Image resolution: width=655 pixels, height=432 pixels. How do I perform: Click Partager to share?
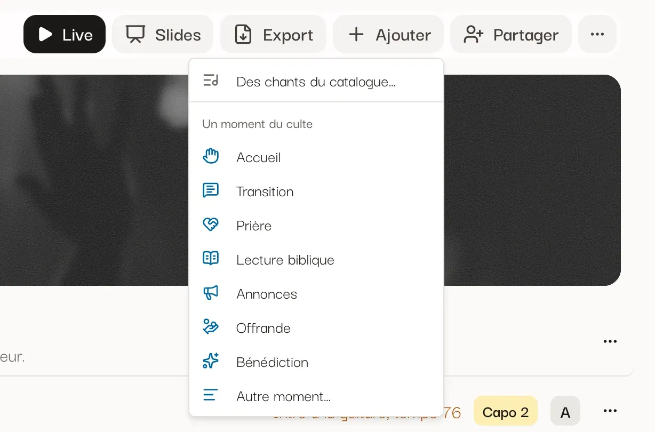coord(511,34)
